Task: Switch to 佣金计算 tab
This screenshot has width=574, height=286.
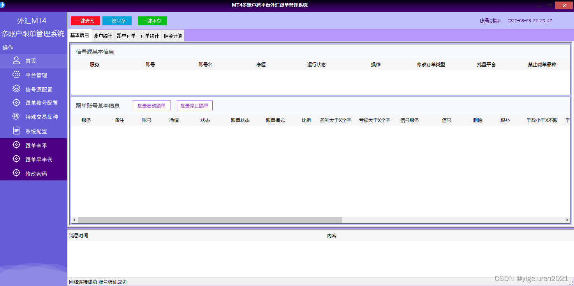Action: [173, 36]
